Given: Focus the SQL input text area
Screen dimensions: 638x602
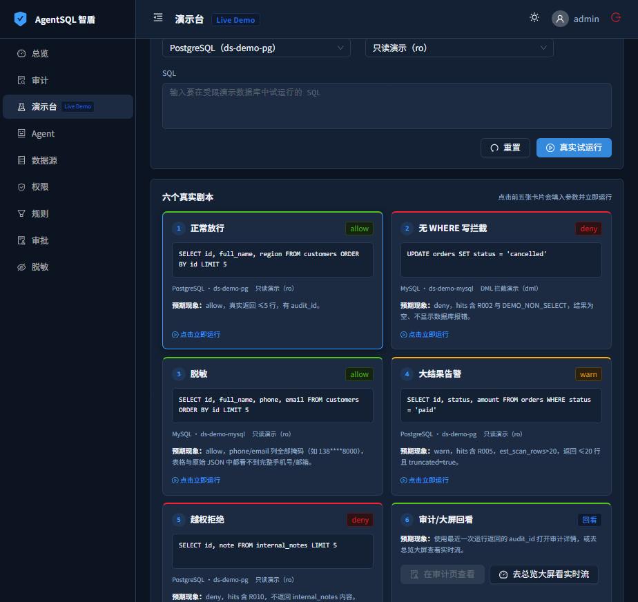Looking at the screenshot, I should 387,106.
